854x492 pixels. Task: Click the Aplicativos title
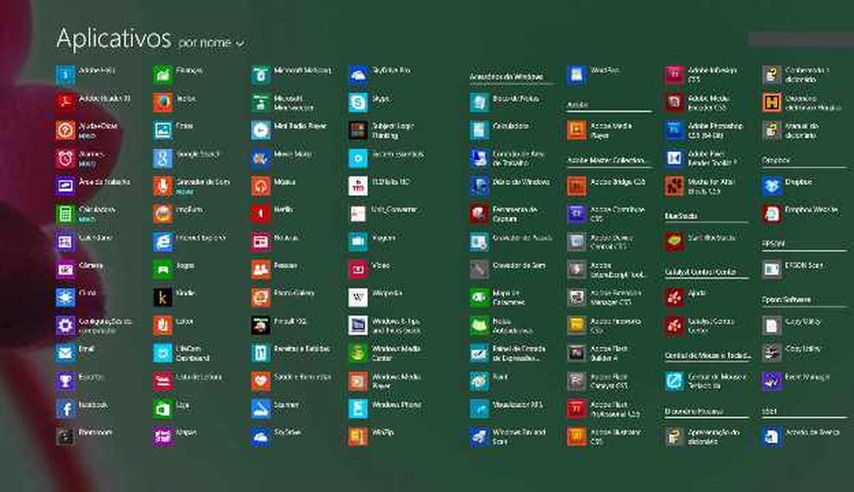coord(114,39)
